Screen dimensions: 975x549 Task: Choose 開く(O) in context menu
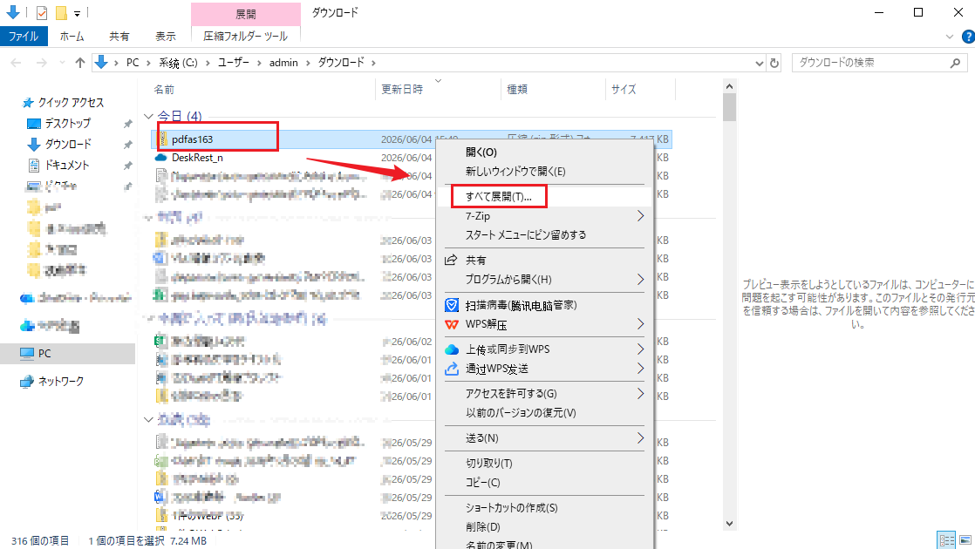coord(481,152)
